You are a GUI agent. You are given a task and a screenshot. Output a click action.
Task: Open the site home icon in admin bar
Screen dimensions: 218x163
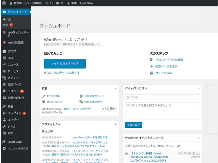point(11,3)
